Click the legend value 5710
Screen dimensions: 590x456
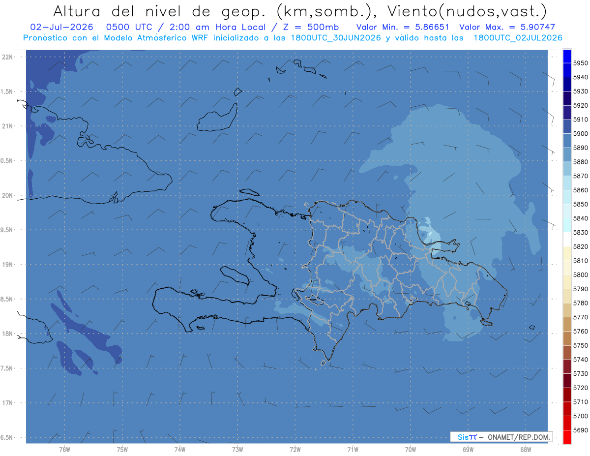click(x=580, y=401)
